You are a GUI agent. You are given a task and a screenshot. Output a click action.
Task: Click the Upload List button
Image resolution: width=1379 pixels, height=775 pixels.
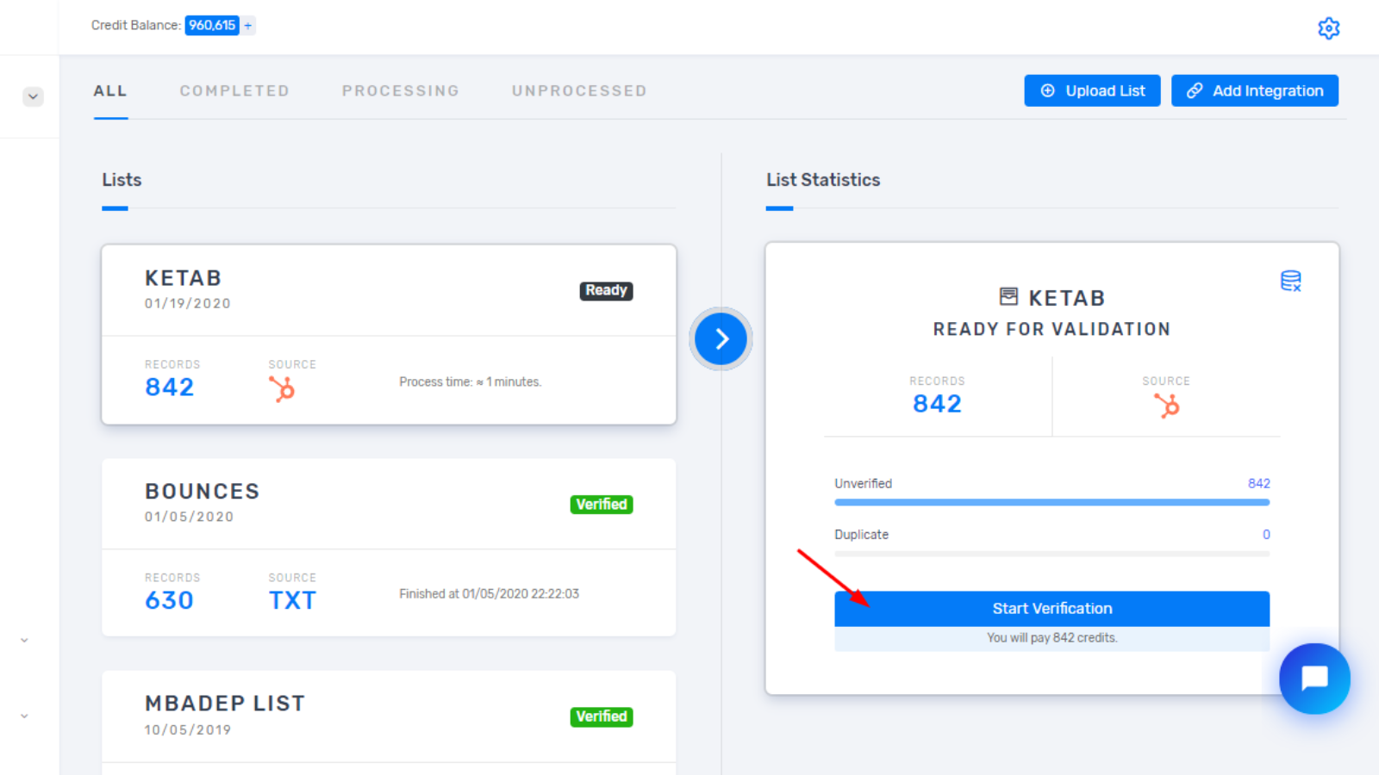click(1092, 90)
